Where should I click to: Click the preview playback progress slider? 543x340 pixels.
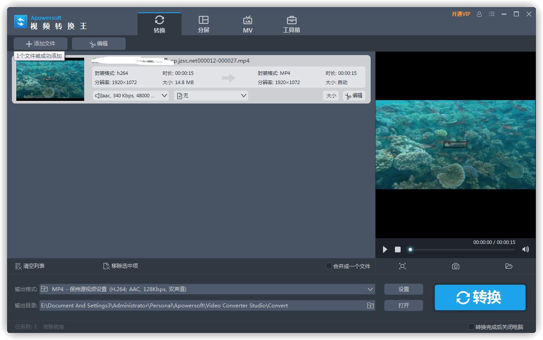click(462, 250)
